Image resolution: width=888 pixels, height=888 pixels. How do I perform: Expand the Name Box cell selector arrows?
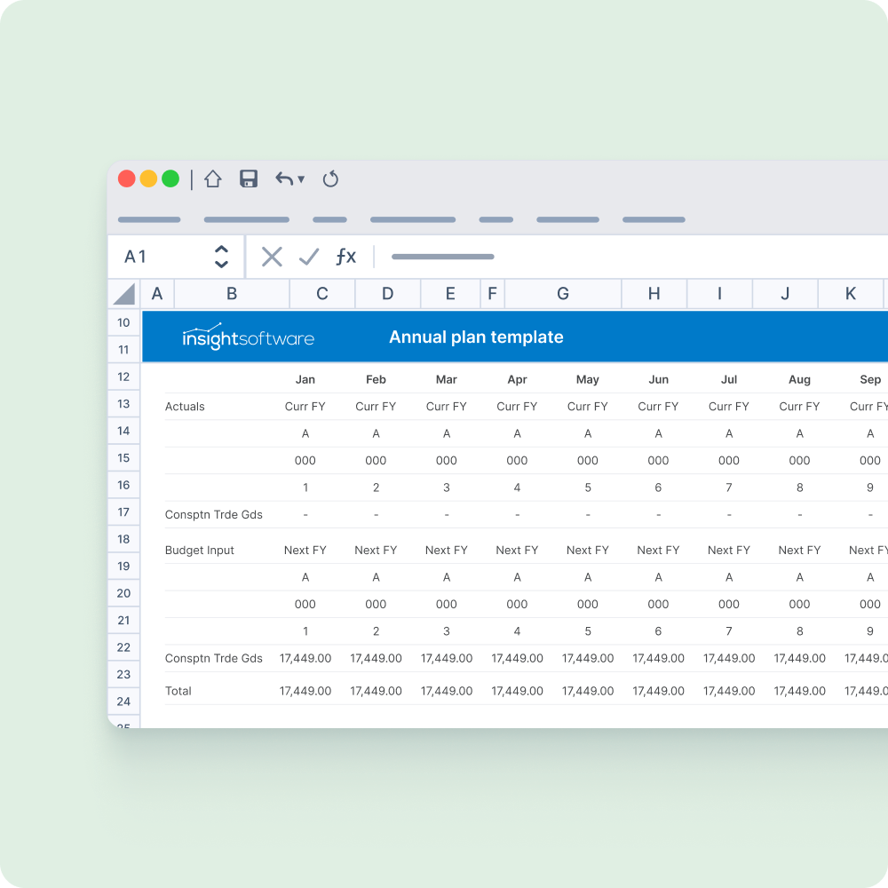[x=222, y=258]
